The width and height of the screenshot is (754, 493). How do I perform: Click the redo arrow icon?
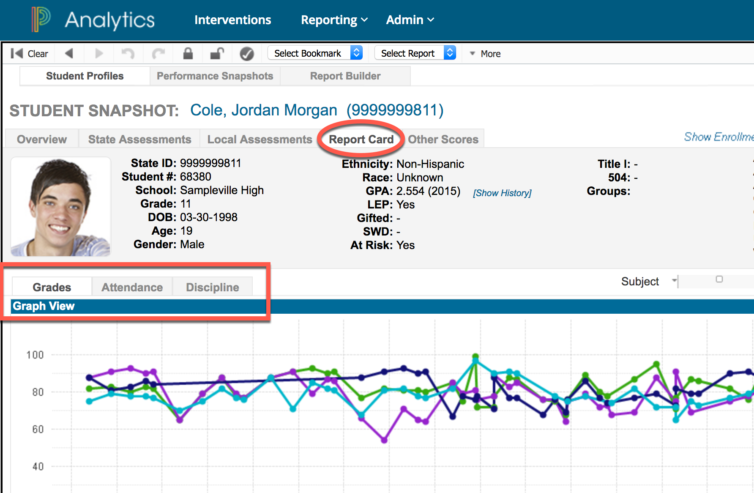158,53
